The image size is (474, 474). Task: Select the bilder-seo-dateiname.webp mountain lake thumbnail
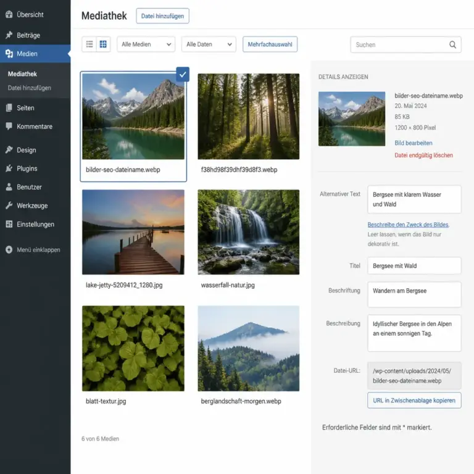[133, 117]
